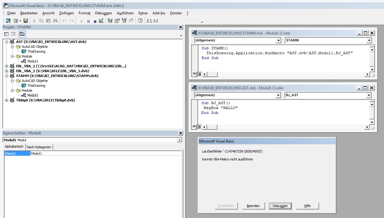The height and width of the screenshot is (218, 384).
Task: Click the Paste clipboard icon
Action: [x=48, y=21]
